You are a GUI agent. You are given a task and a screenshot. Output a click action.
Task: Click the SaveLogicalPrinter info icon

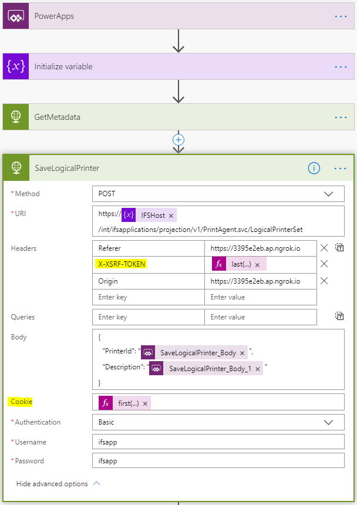point(314,168)
